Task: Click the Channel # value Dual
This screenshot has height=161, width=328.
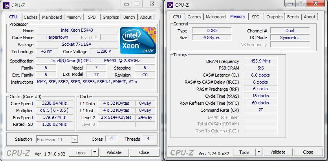Action: 290,30
